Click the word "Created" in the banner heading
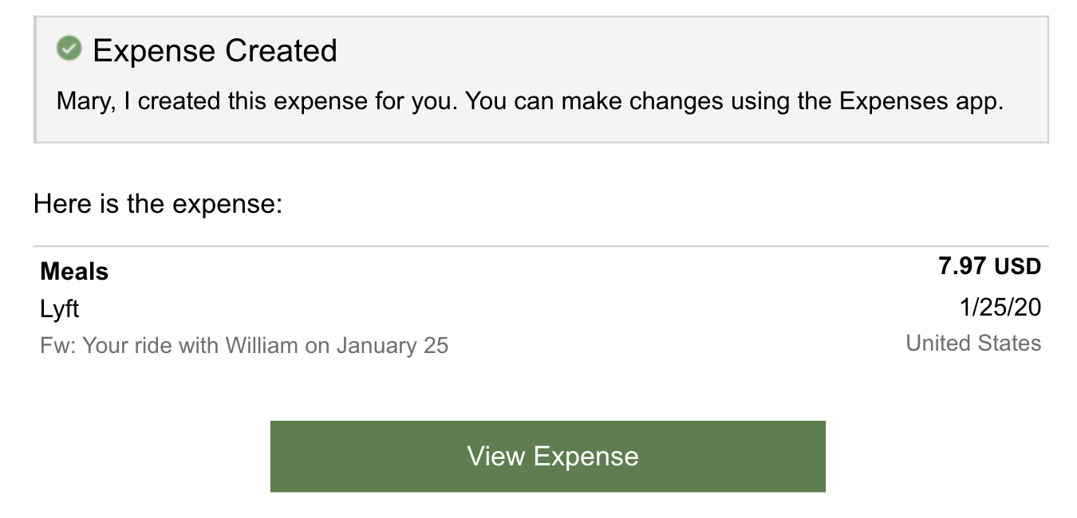Screen dimensions: 1077x518 [x=280, y=51]
